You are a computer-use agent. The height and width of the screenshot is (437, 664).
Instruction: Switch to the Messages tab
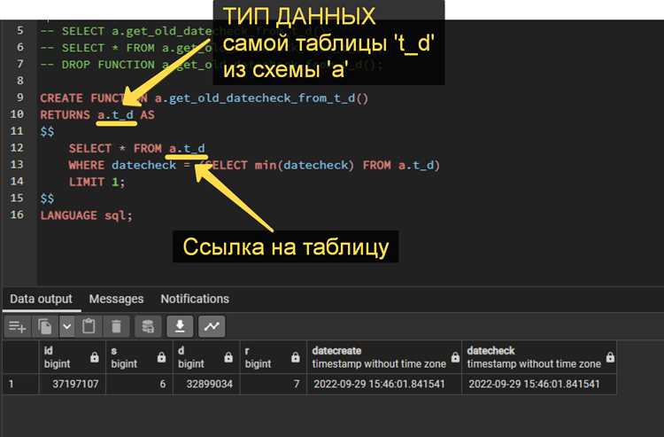tap(116, 300)
